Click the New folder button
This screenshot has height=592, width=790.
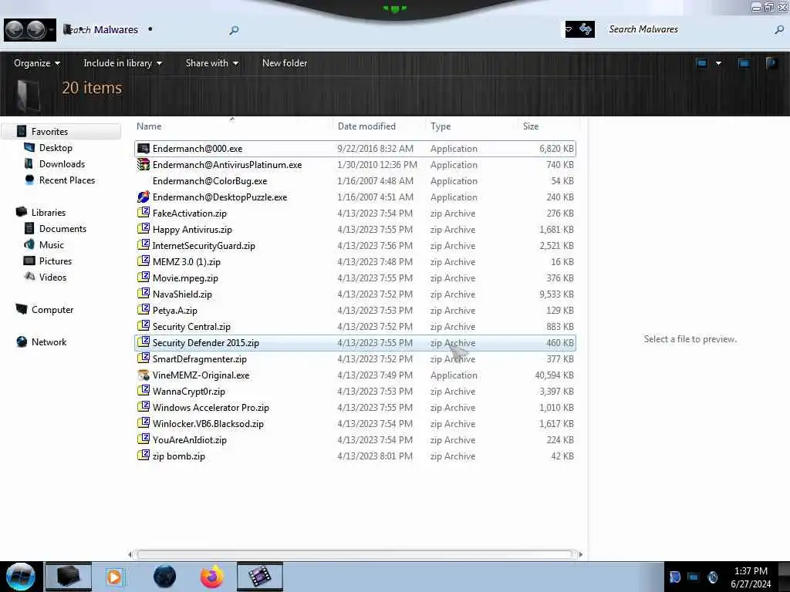285,63
